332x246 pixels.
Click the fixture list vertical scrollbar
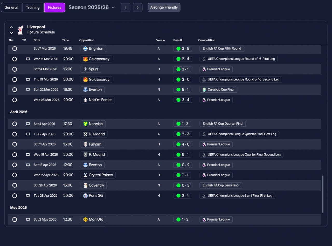tap(323, 194)
